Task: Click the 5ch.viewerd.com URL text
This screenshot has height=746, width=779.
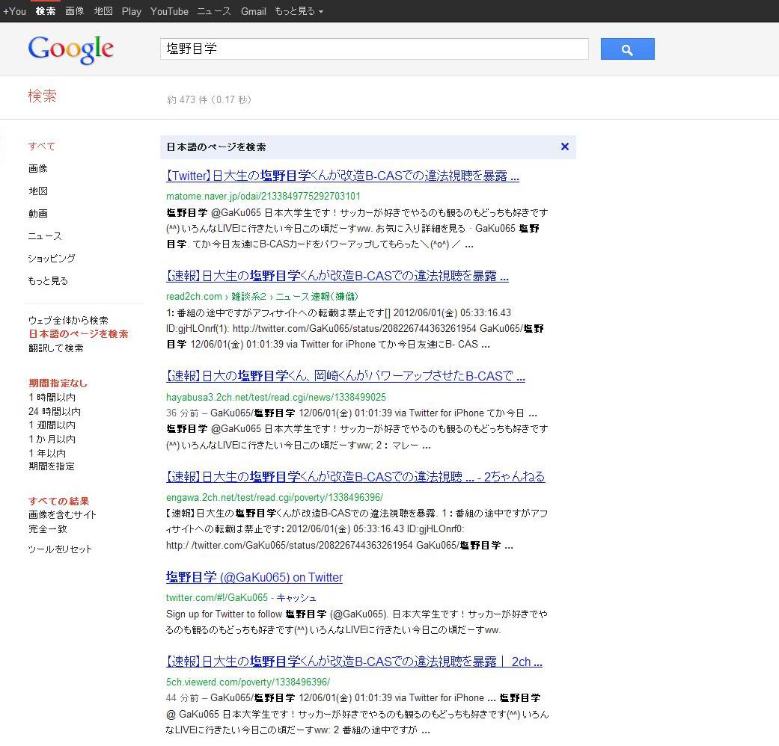Action: click(x=248, y=682)
